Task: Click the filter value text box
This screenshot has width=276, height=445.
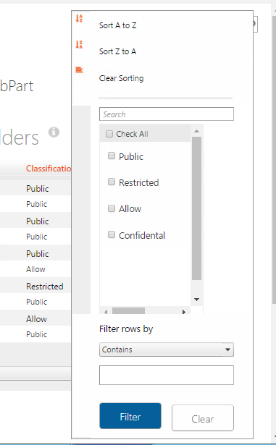Action: point(167,376)
